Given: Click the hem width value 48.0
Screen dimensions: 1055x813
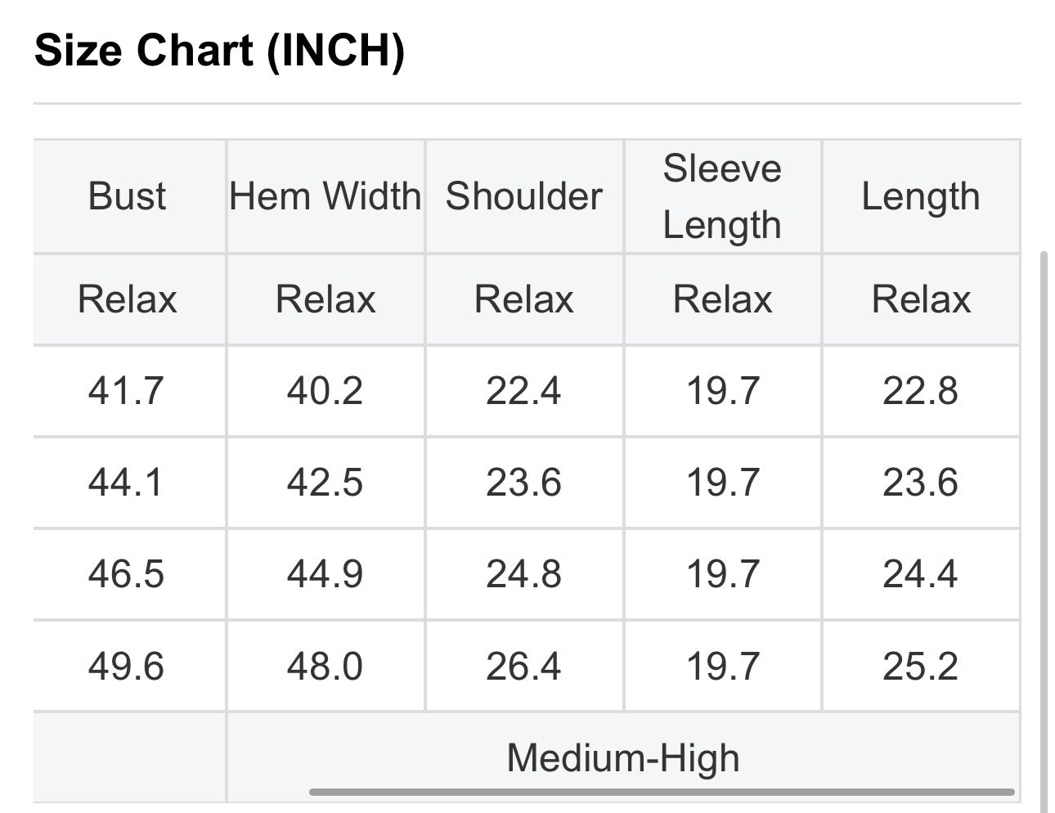Looking at the screenshot, I should tap(325, 667).
